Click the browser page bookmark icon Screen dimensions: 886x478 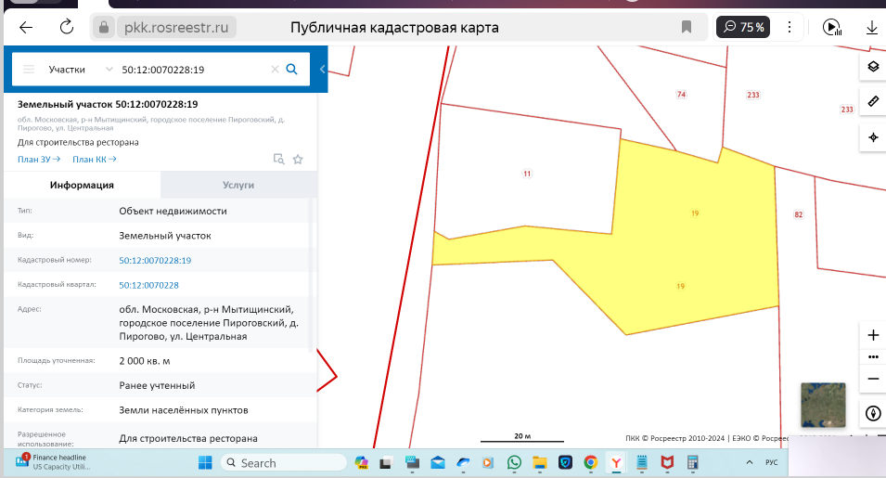click(x=687, y=27)
